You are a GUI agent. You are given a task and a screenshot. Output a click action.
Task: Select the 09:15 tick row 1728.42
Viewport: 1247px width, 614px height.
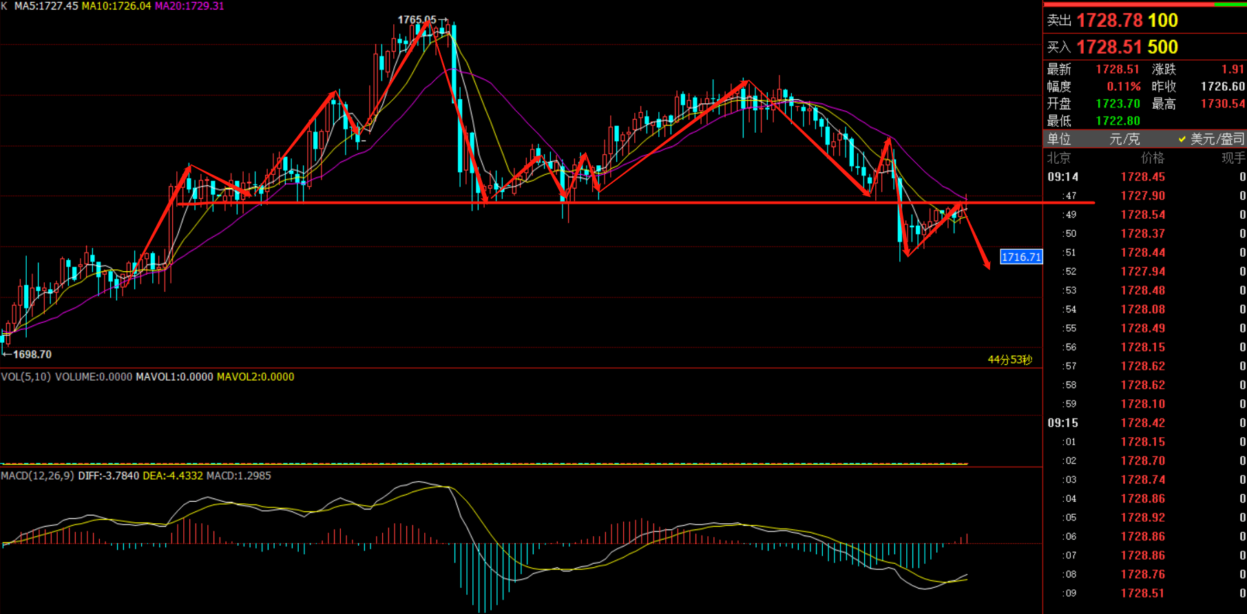[x=1146, y=423]
